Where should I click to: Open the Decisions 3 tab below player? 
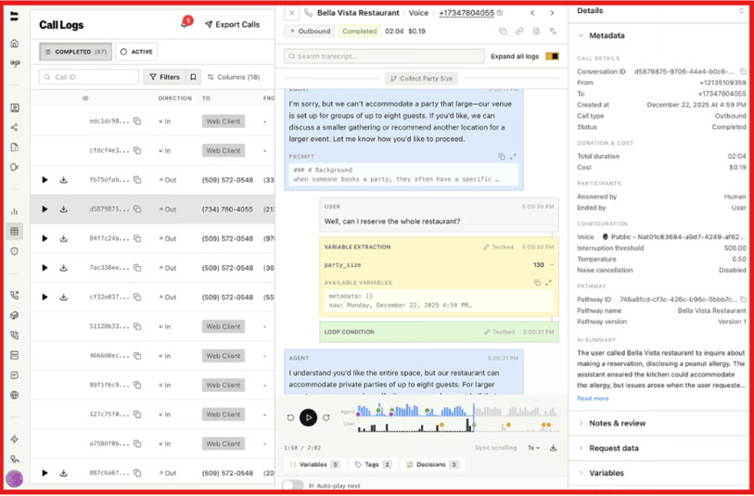click(x=433, y=464)
